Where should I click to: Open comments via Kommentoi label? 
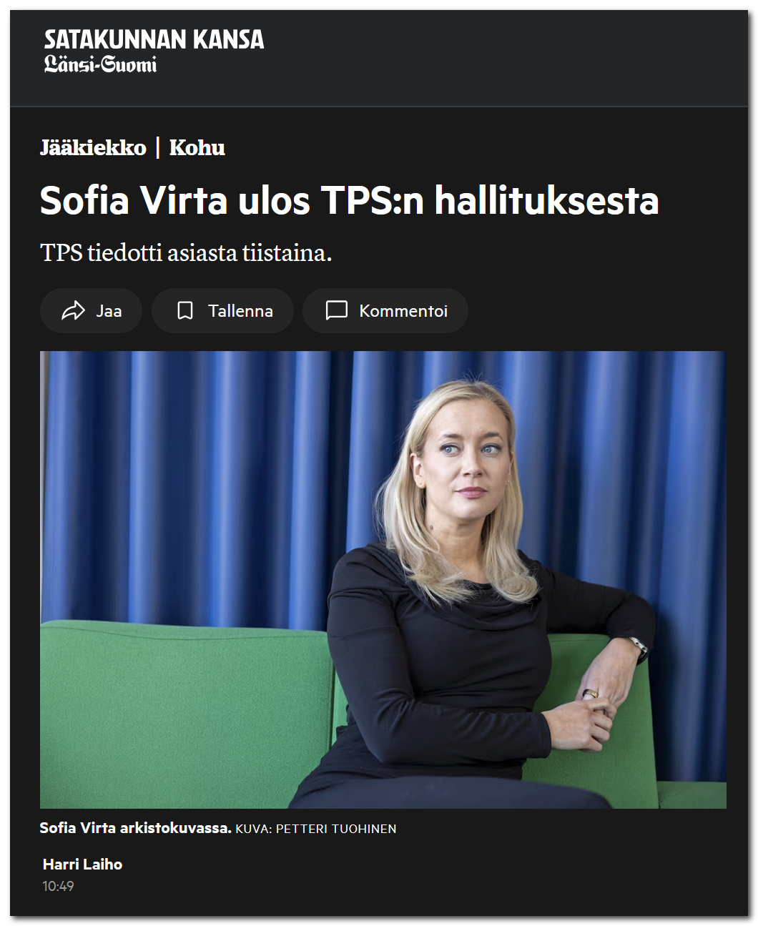[403, 311]
